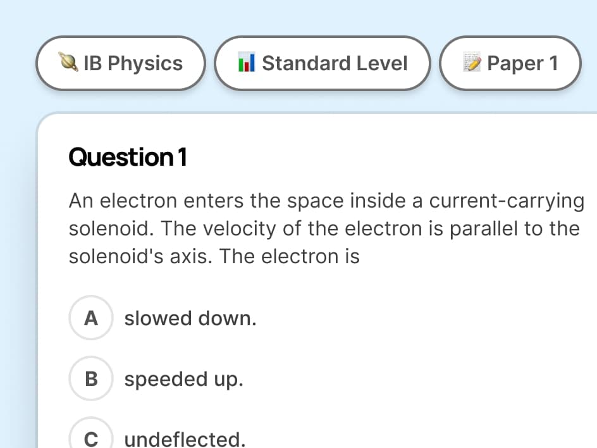Open the Paper 1 label text
The image size is (597, 448).
coord(522,63)
